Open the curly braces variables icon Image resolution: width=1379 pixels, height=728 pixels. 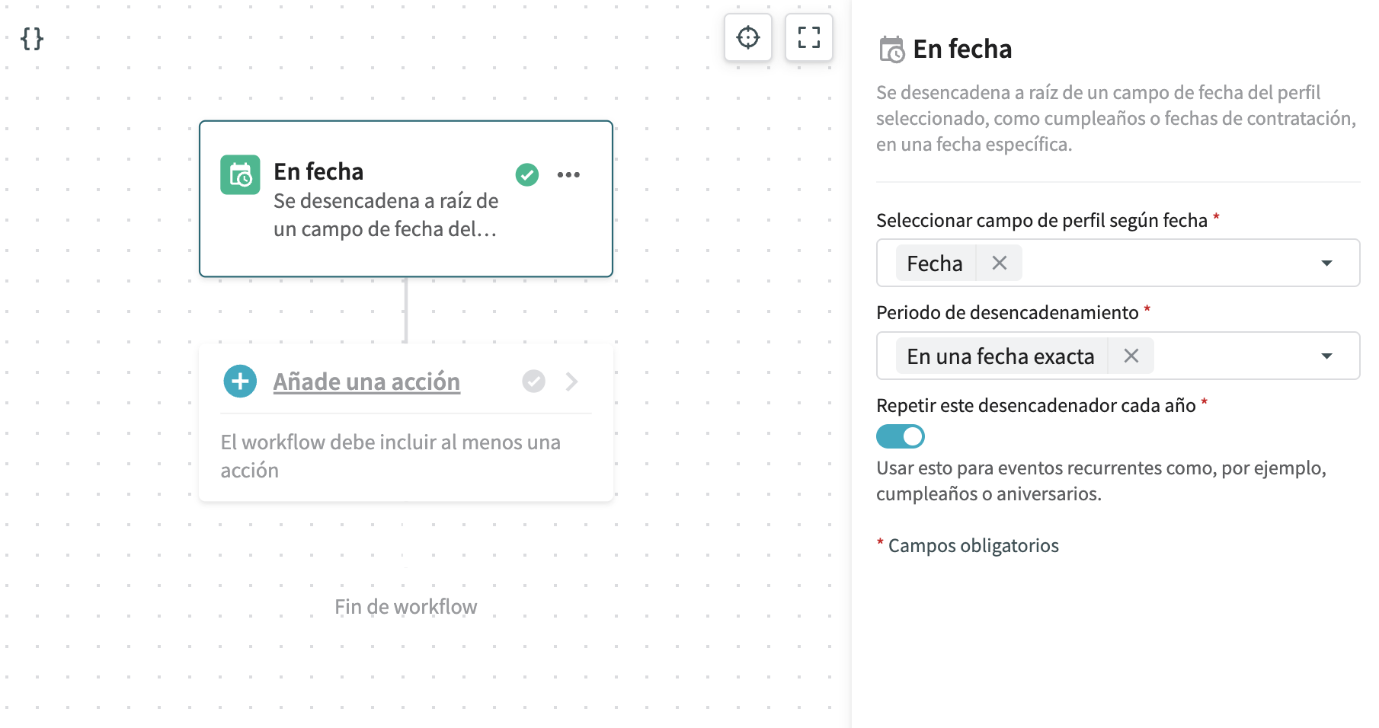32,38
